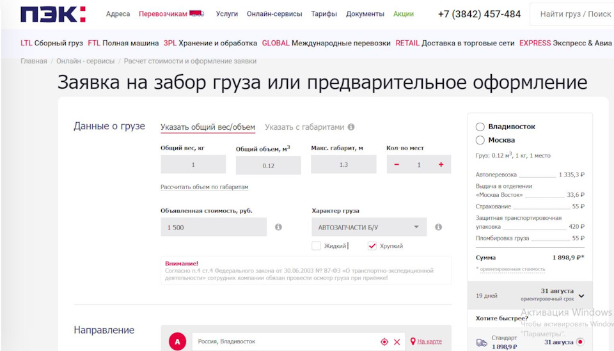Click Онлайн - сервисы breadcrumb link
Viewport: 614px width, 351px height.
coord(85,61)
